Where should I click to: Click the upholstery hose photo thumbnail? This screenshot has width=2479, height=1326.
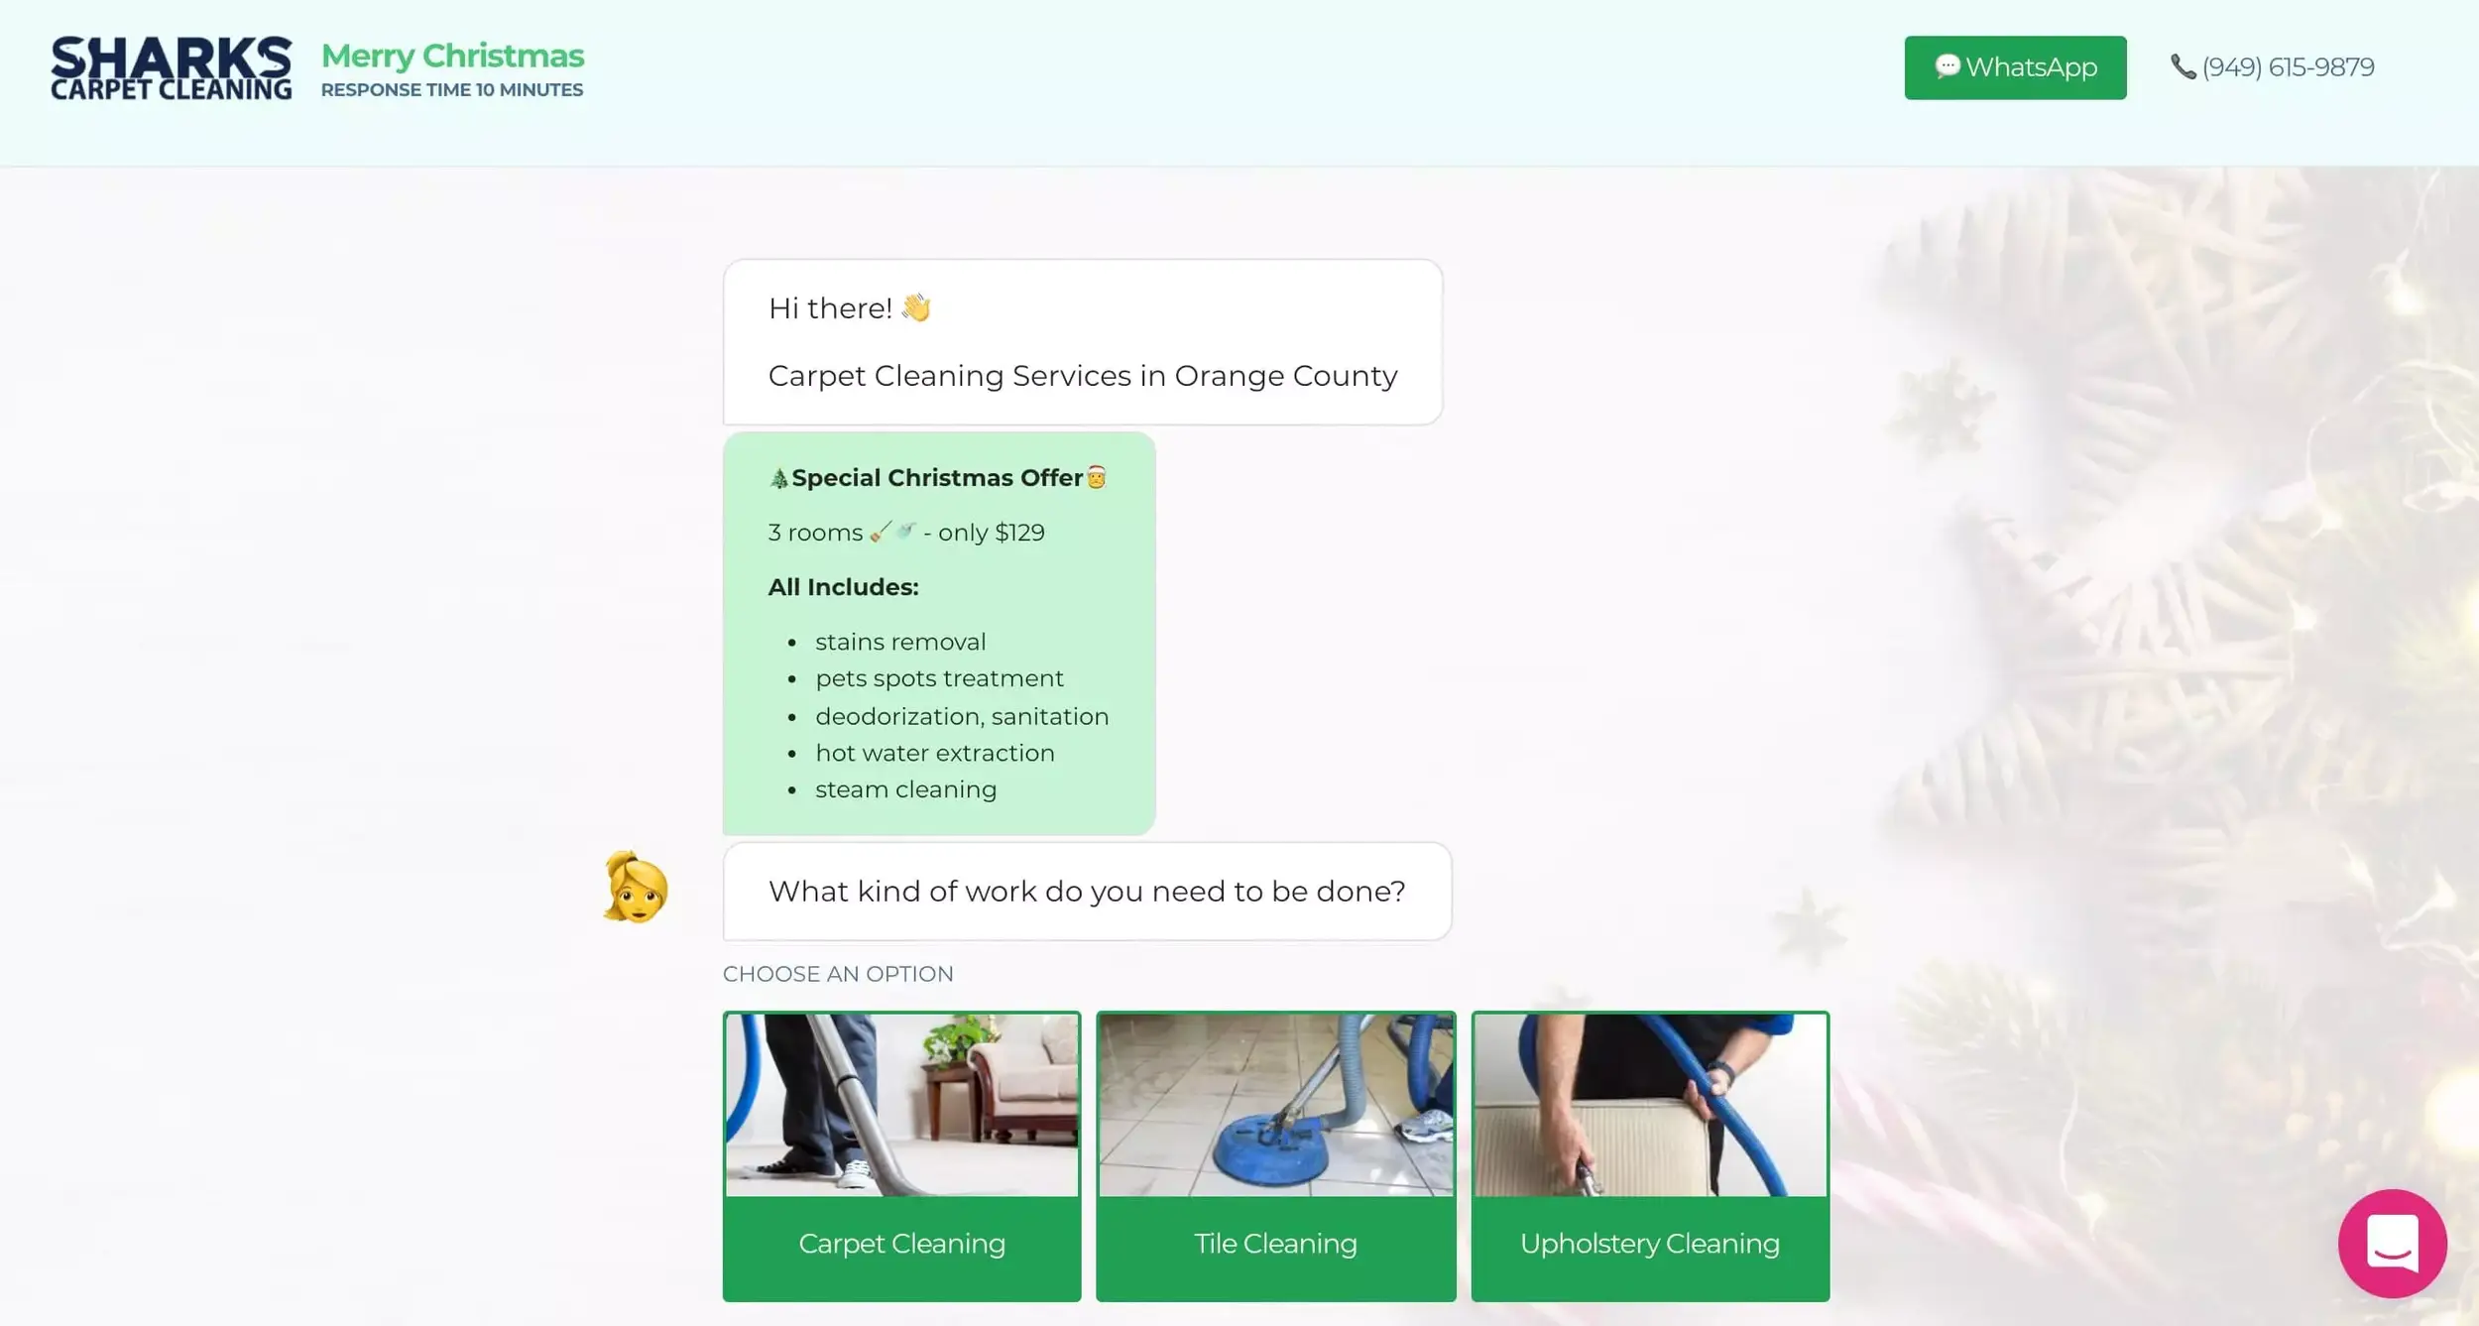coord(1650,1104)
